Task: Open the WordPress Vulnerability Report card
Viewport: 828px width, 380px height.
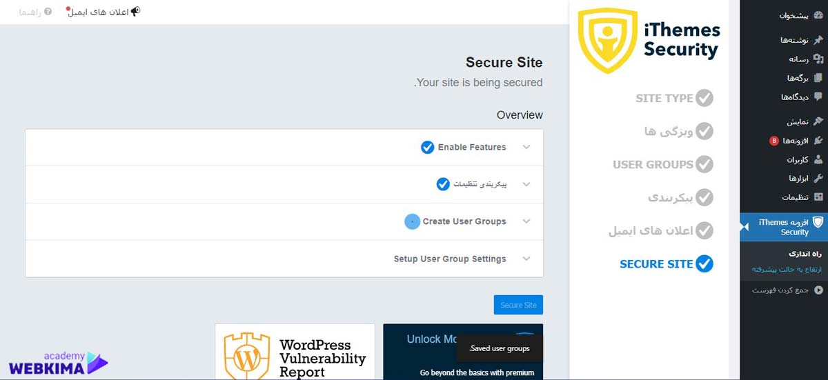Action: [x=295, y=352]
